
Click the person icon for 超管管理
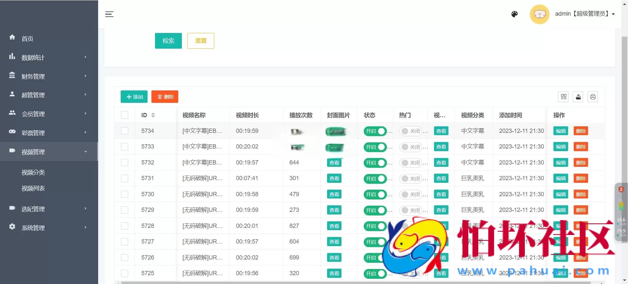12,94
